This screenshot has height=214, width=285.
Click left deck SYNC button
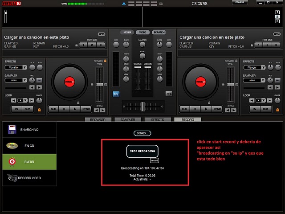click(86, 109)
